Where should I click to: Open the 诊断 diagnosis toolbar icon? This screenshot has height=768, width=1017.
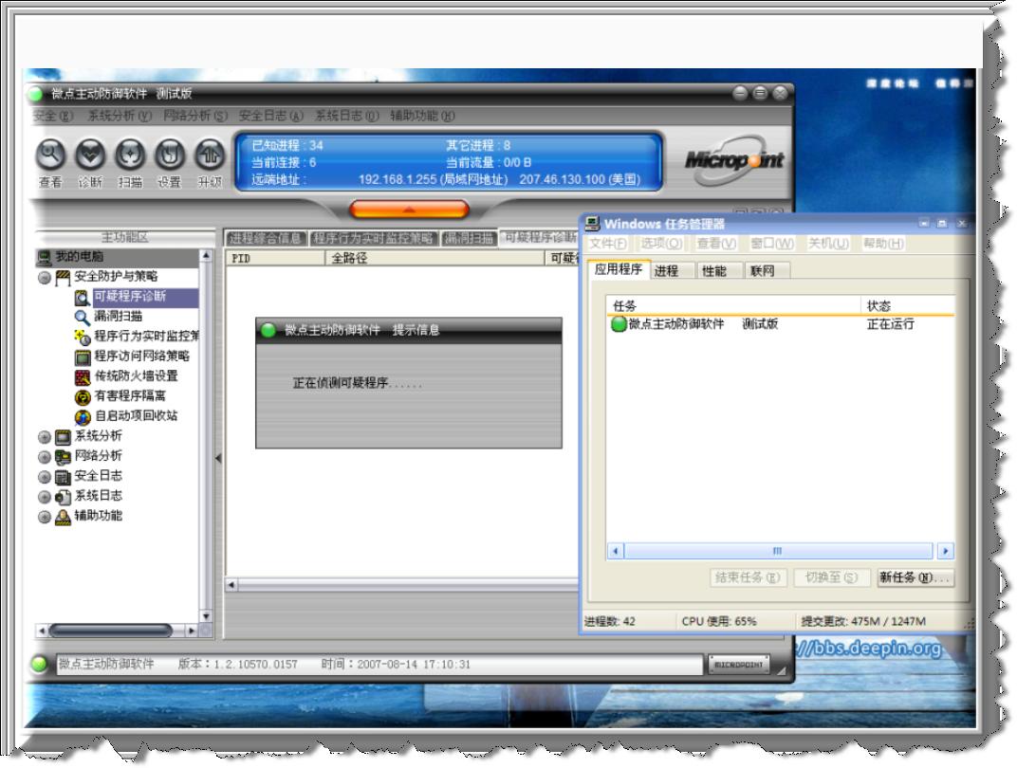coord(90,155)
